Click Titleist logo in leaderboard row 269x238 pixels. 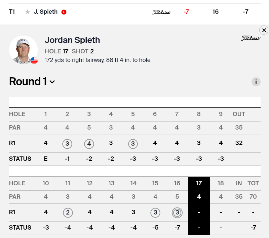click(161, 12)
